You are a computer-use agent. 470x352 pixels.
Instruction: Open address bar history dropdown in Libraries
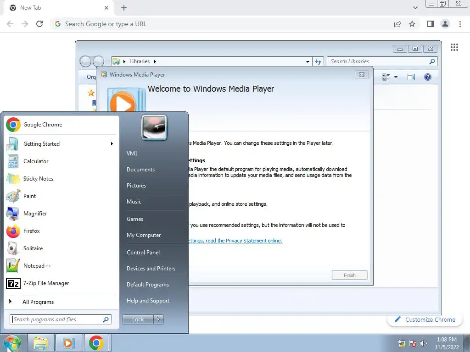pos(308,62)
